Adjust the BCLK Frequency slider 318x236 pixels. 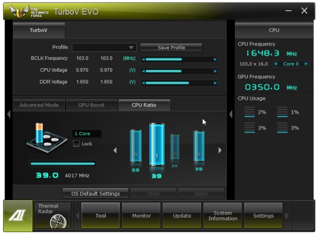pos(179,59)
